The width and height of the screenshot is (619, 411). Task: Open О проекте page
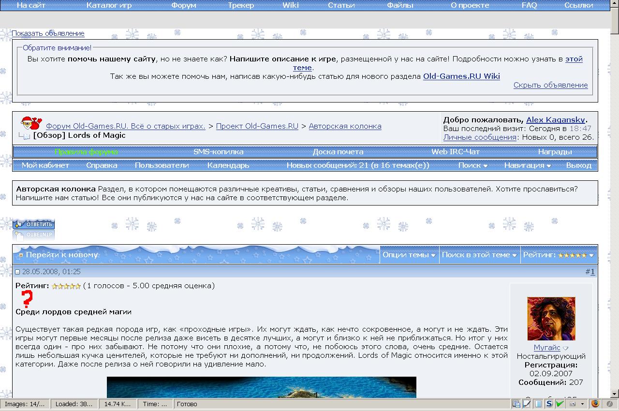[x=470, y=5]
